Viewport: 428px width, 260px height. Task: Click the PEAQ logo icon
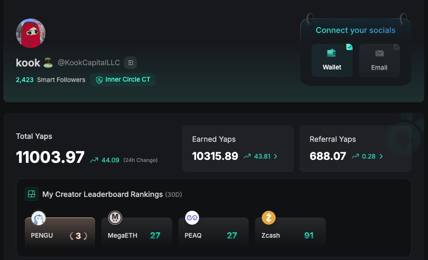(x=192, y=218)
